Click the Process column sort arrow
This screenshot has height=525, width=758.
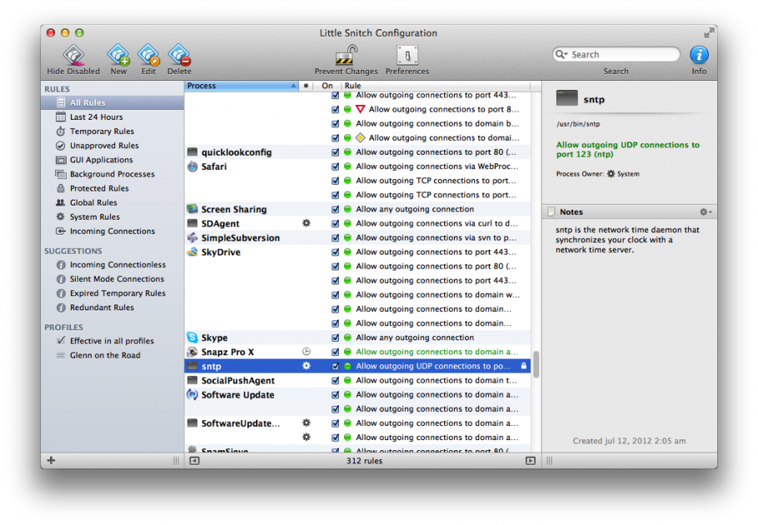point(293,86)
